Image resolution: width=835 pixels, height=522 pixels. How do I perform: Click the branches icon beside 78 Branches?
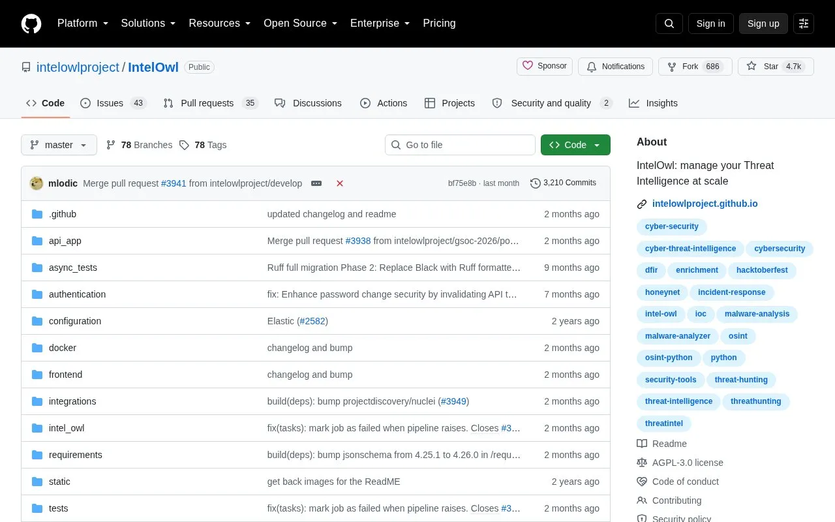pos(111,145)
